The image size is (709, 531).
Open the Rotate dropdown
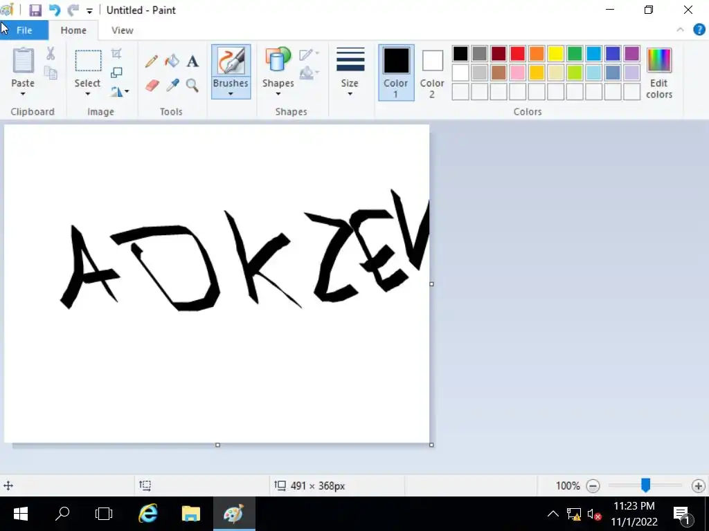click(x=120, y=92)
